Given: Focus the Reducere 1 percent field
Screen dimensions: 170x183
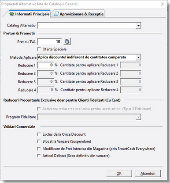Looking at the screenshot, I should [45, 65].
